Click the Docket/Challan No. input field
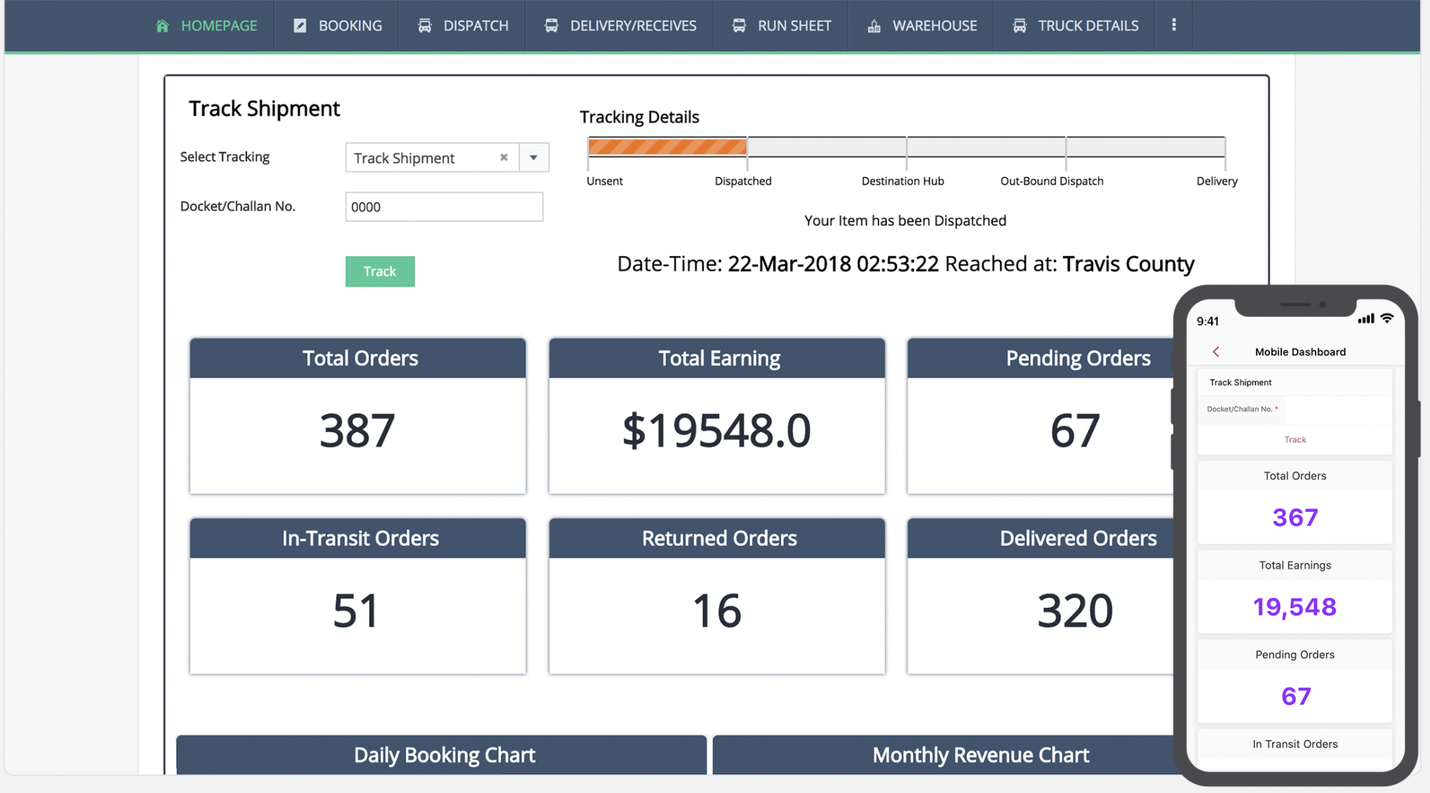The image size is (1430, 793). [444, 206]
